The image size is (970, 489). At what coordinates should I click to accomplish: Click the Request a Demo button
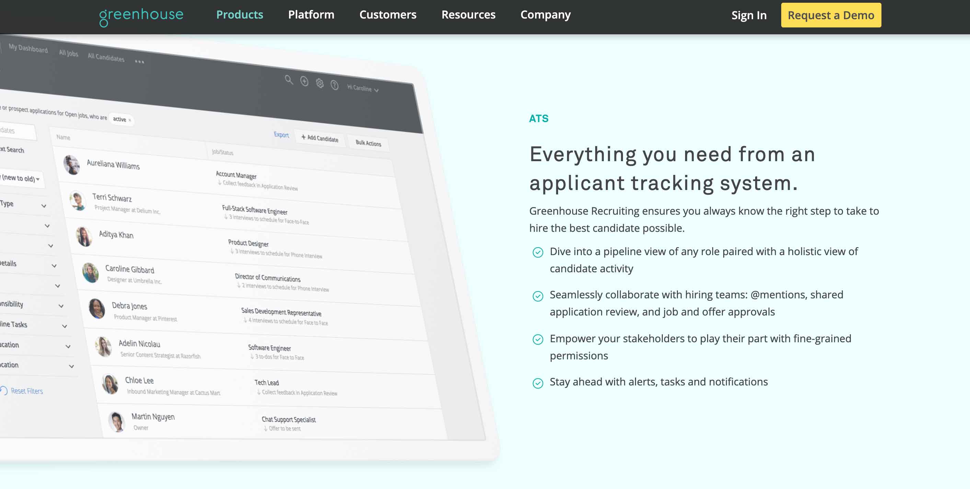[831, 15]
